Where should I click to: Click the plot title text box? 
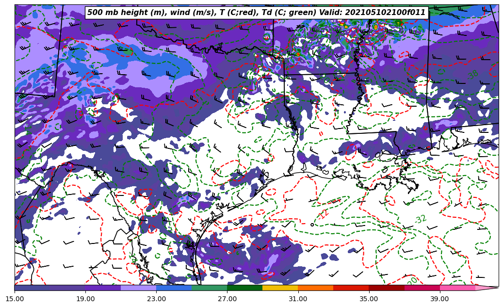tap(256, 13)
